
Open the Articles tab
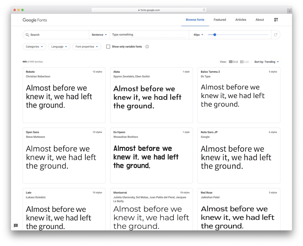[240, 20]
